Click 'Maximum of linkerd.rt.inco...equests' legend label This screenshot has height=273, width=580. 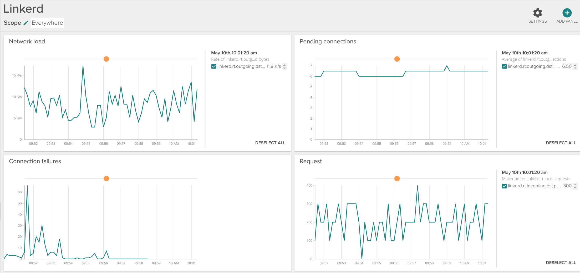pyautogui.click(x=536, y=179)
